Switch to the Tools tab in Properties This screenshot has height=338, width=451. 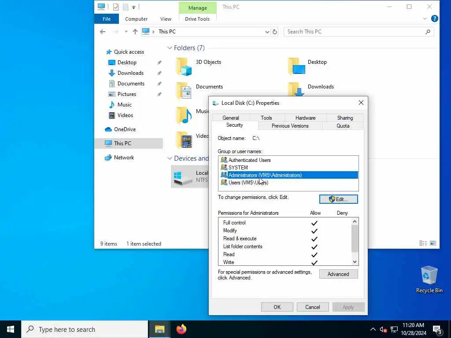pyautogui.click(x=266, y=118)
